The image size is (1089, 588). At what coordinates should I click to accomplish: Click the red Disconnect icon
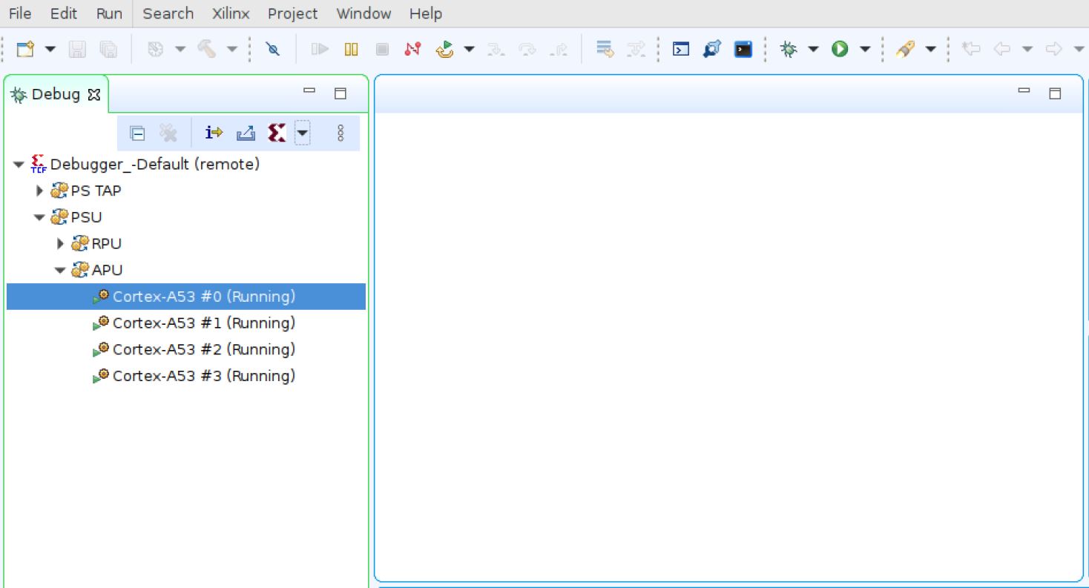(412, 50)
